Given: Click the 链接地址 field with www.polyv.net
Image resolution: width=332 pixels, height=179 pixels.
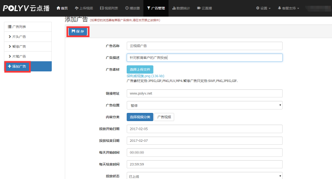Looking at the screenshot, I should click(x=205, y=93).
